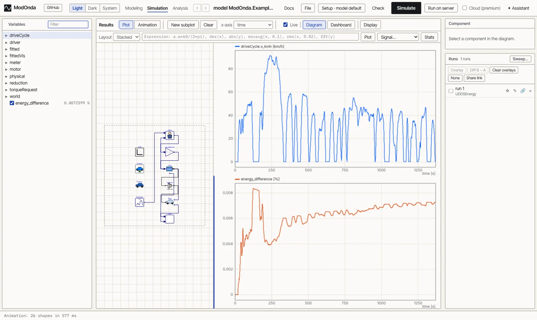Image resolution: width=537 pixels, height=320 pixels.
Task: Expand the driveCycle variable tree node
Action: (x=6, y=36)
